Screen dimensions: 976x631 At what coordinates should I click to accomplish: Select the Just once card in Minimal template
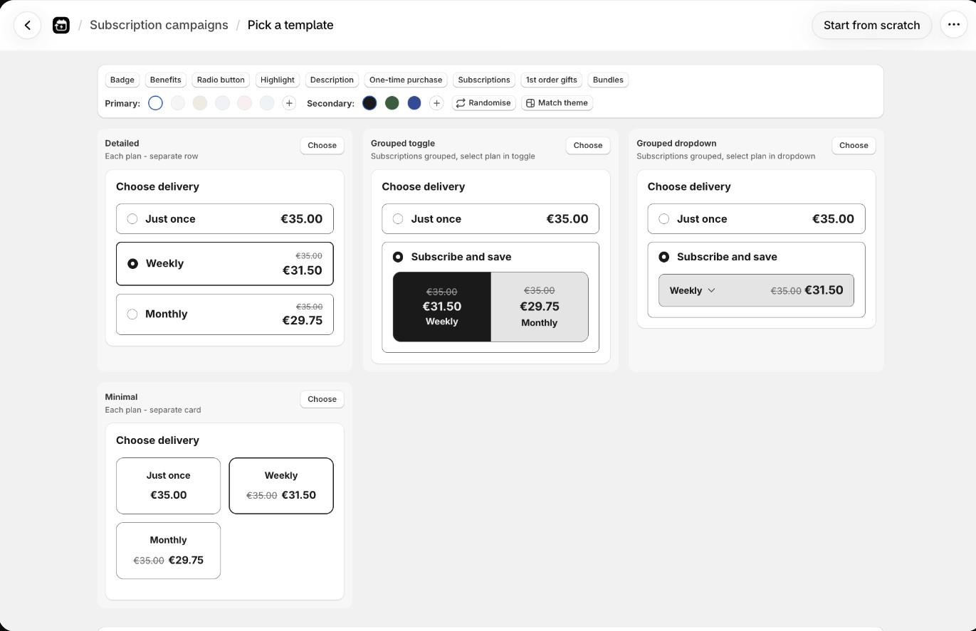(169, 486)
